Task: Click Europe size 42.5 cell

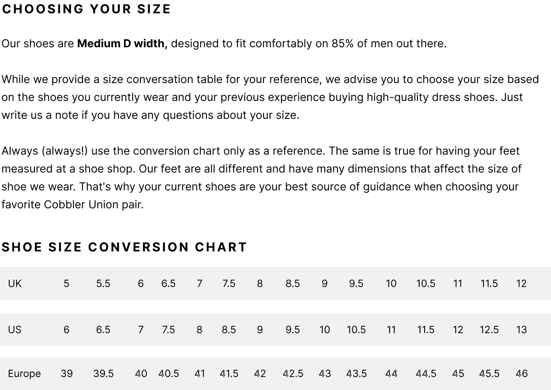Action: click(293, 373)
